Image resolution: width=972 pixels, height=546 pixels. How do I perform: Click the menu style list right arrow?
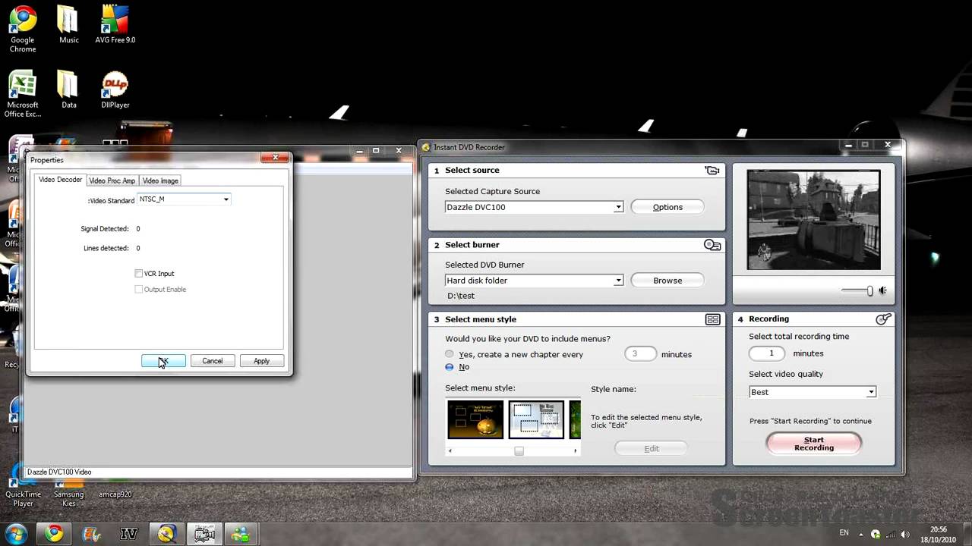[x=575, y=450]
